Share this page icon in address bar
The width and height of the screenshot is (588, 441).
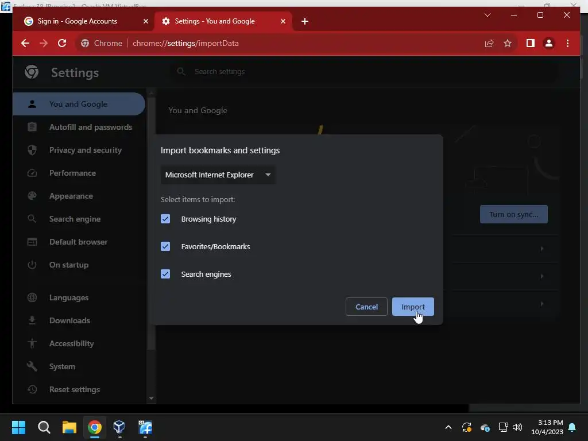point(489,43)
